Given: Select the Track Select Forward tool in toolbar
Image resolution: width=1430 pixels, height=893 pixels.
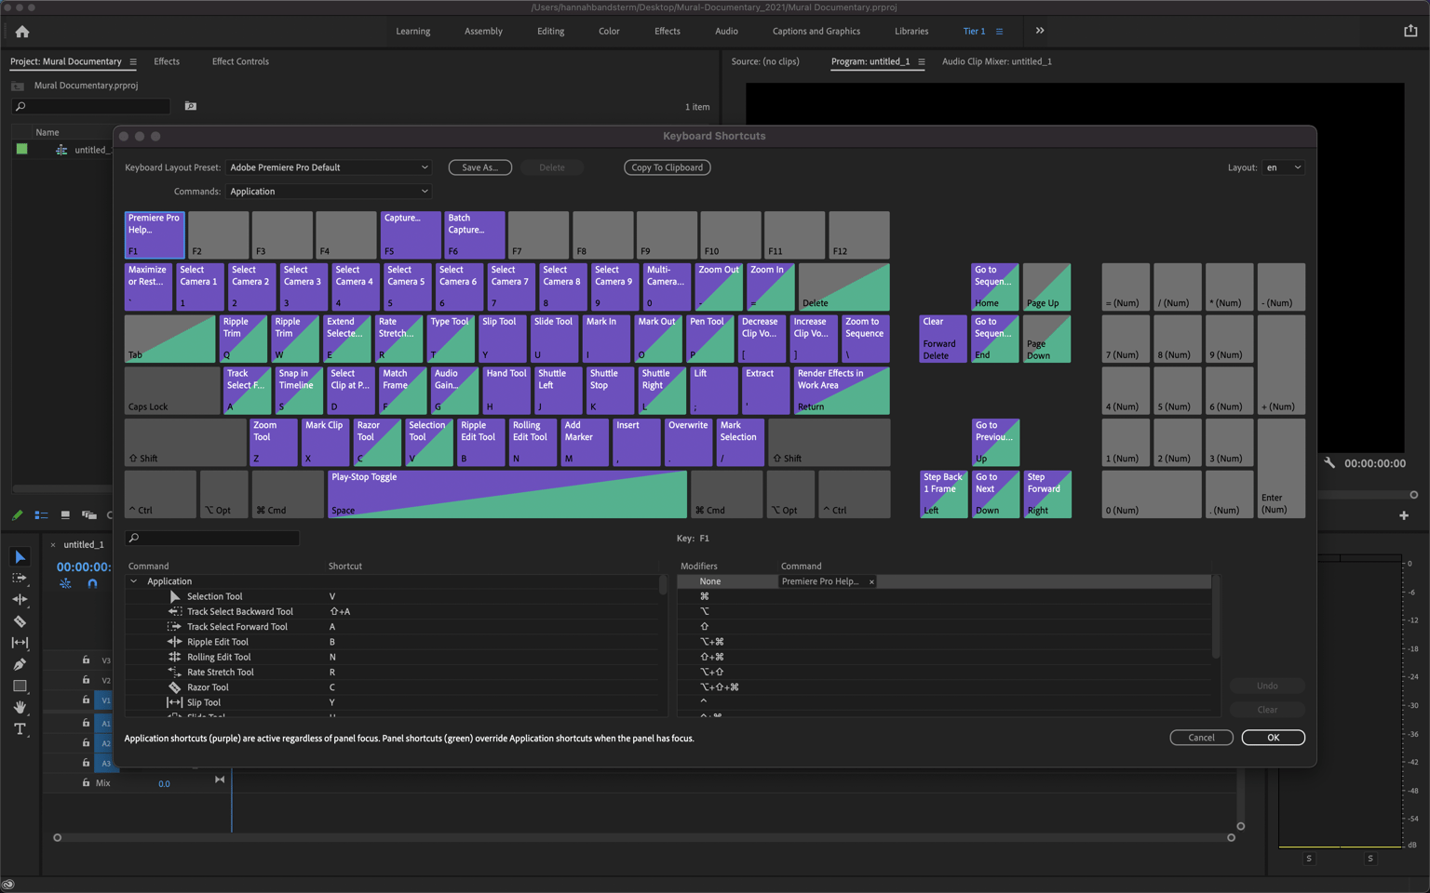Looking at the screenshot, I should pos(20,579).
